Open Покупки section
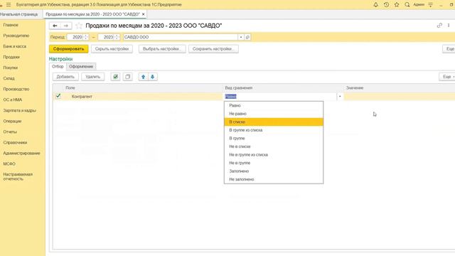Screen dimensions: 455x256 [x=11, y=68]
